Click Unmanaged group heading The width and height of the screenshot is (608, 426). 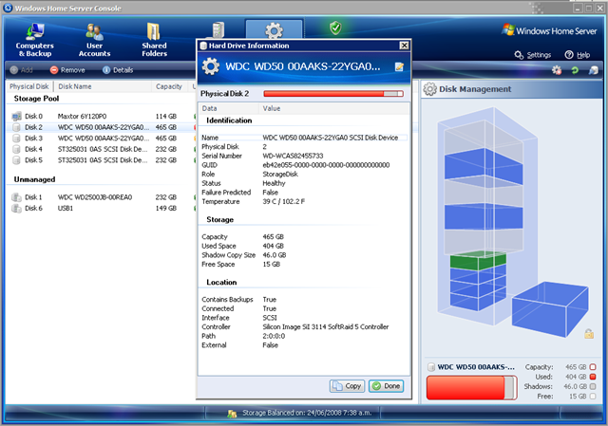click(x=34, y=179)
